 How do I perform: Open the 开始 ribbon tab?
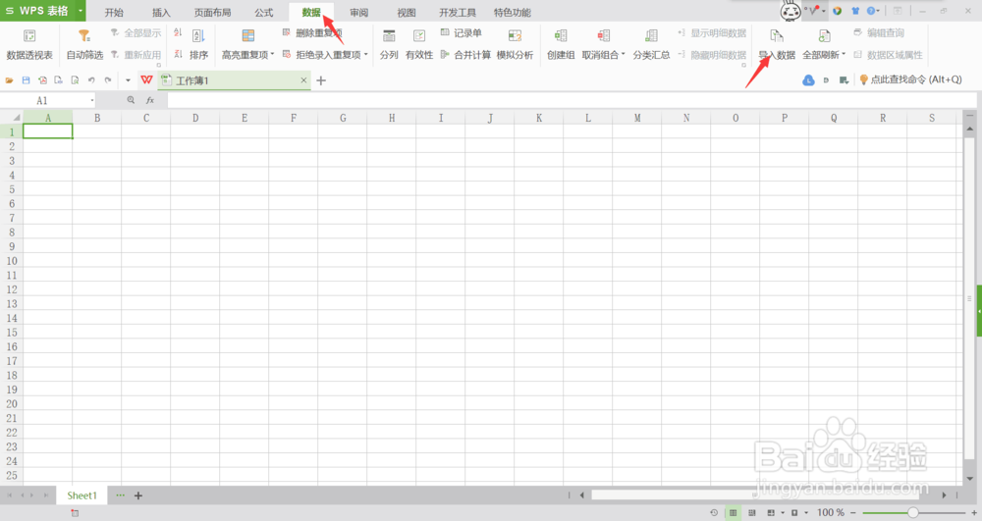pos(114,13)
